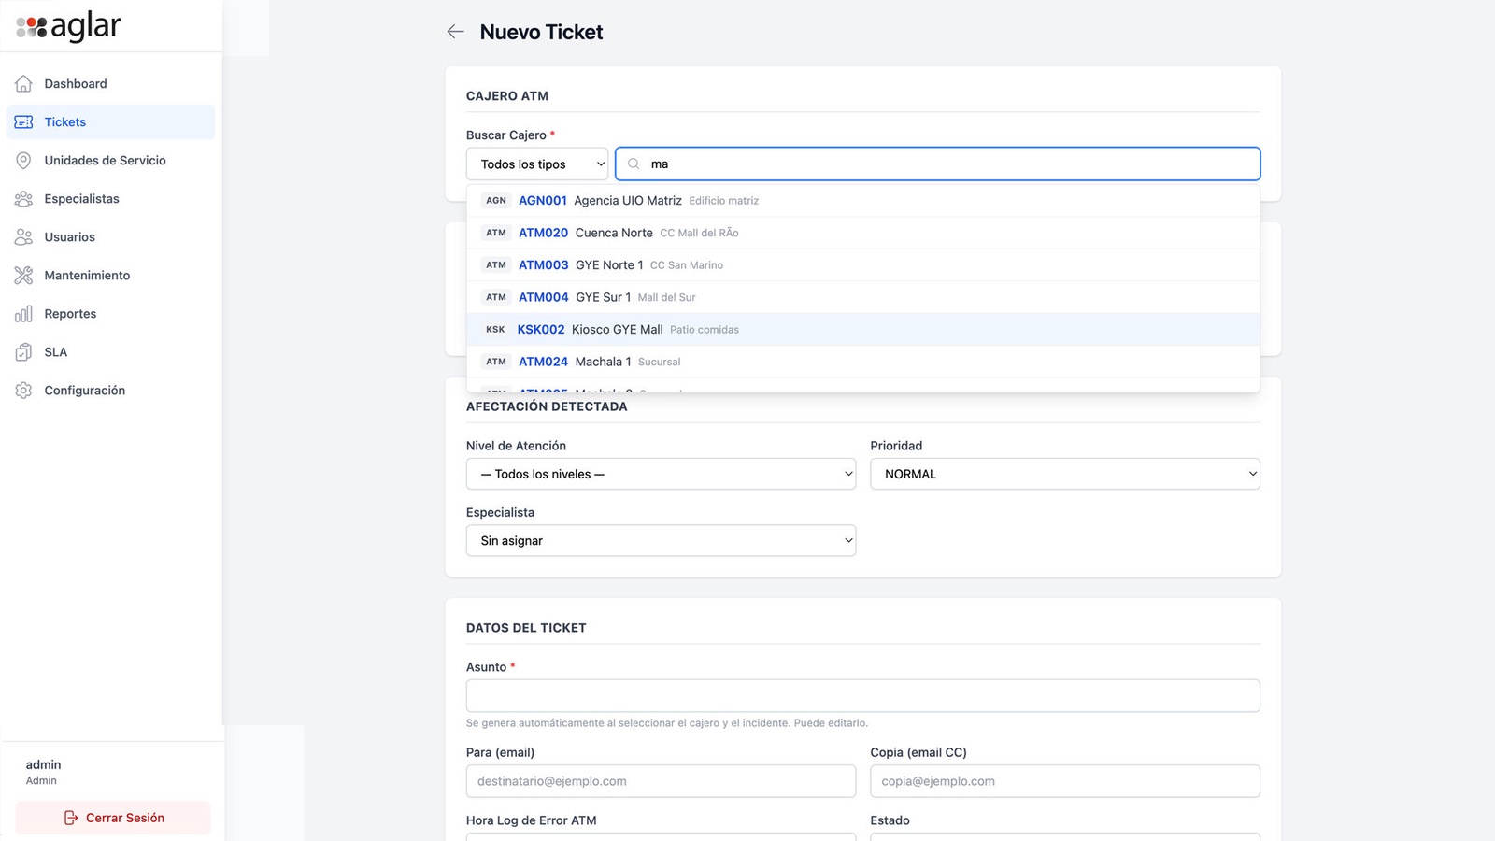The height and width of the screenshot is (841, 1495).
Task: Select AGN001 Agencia UIO Matriz result
Action: (863, 201)
